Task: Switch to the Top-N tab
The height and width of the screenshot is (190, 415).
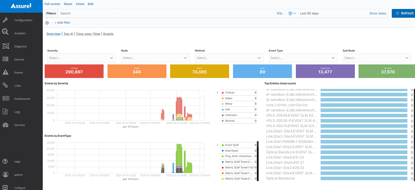Action: click(68, 34)
